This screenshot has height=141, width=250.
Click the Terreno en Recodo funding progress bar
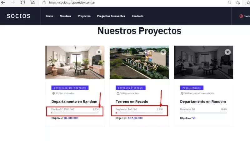[139, 113]
